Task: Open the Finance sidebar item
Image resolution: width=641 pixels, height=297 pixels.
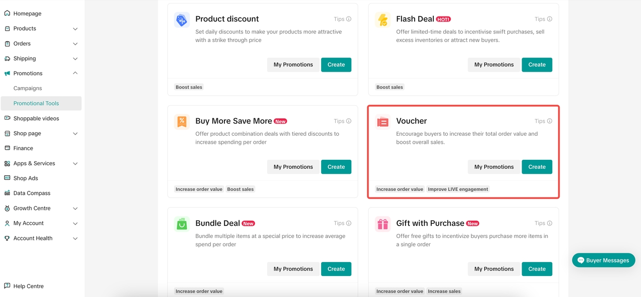Action: [23, 148]
